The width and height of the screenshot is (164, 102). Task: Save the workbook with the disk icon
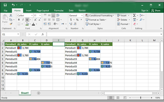click(6, 5)
